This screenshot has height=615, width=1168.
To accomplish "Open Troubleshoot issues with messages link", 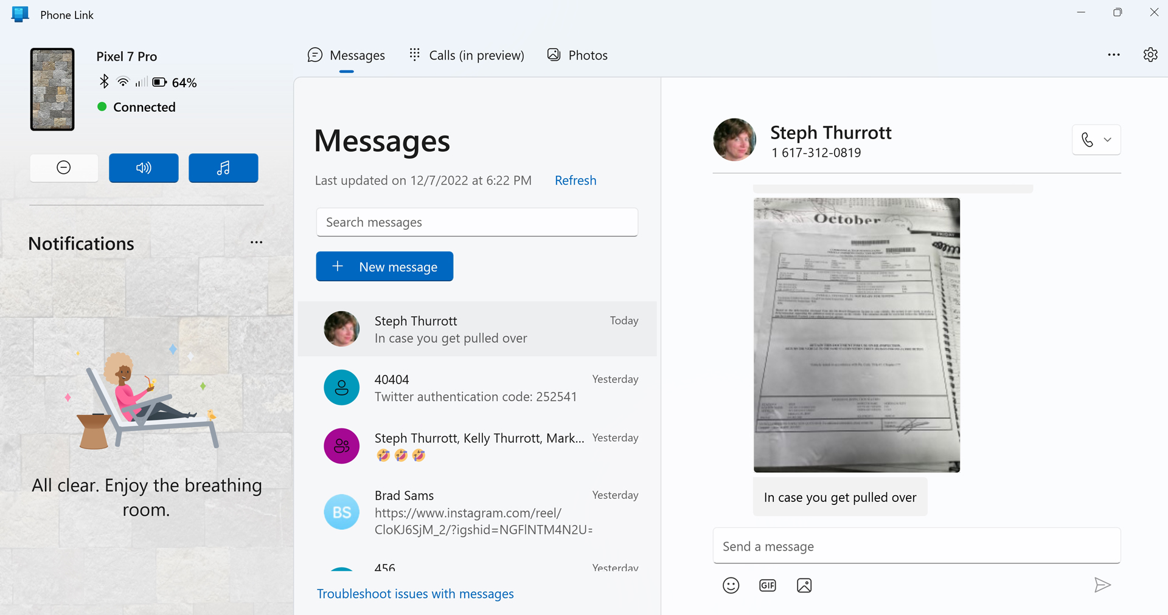I will tap(415, 594).
